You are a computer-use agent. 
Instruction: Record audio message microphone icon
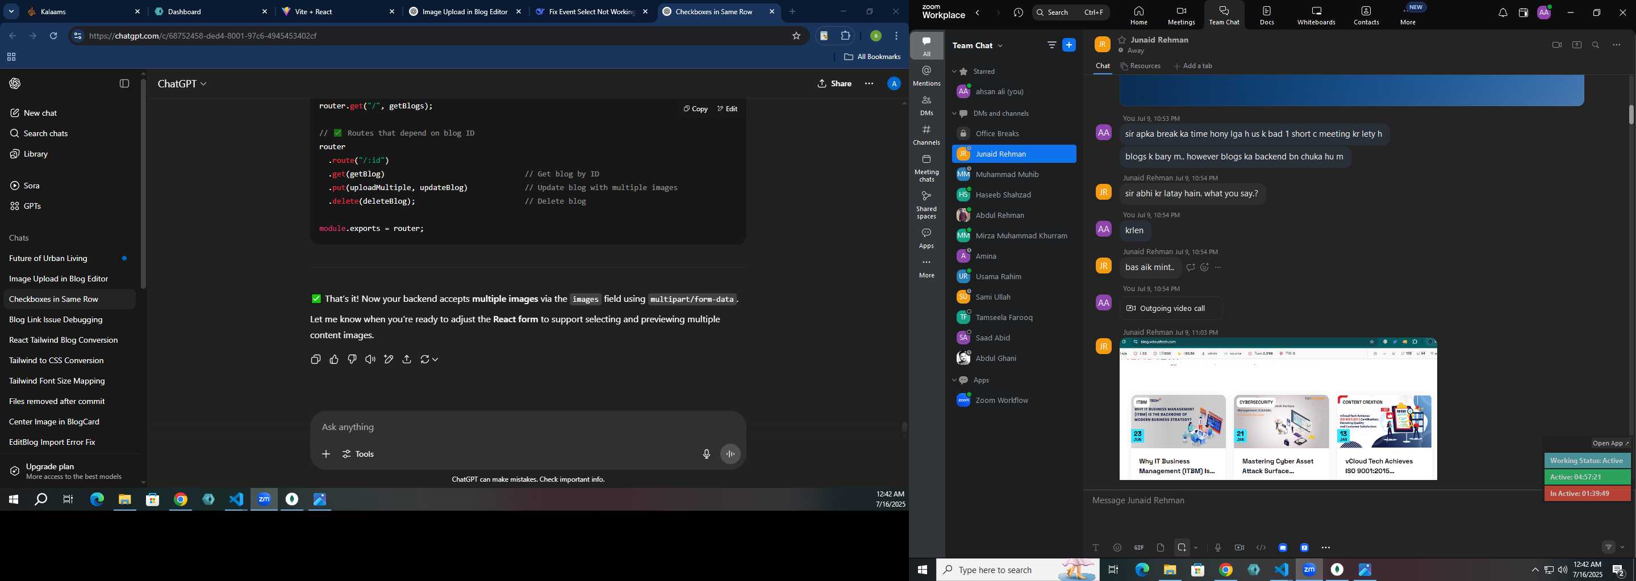click(1217, 548)
